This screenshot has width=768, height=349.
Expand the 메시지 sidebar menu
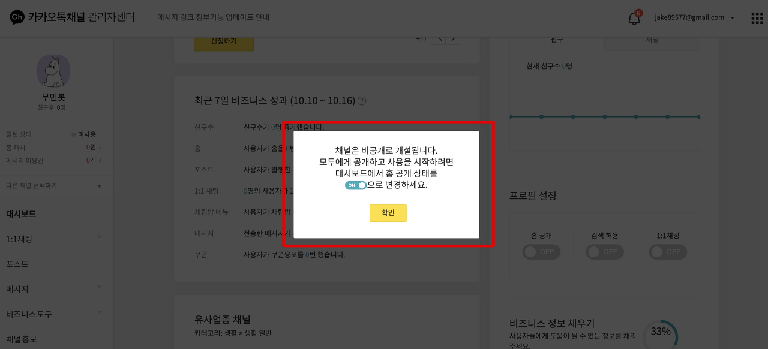click(x=53, y=289)
